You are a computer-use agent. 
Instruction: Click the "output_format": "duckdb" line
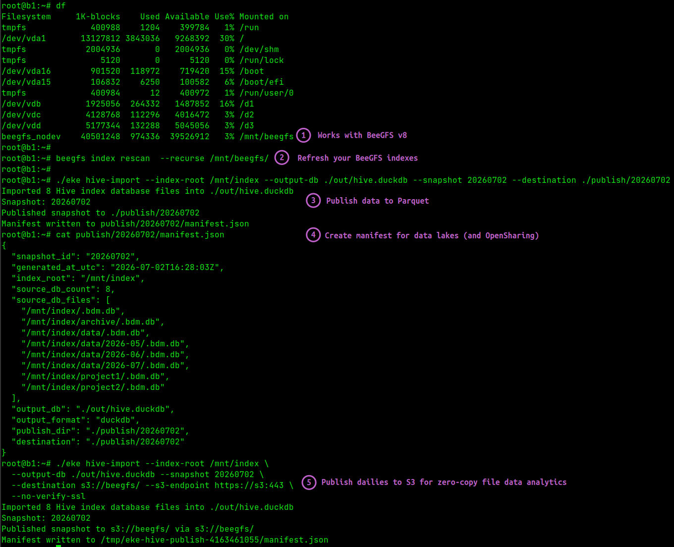(x=76, y=420)
